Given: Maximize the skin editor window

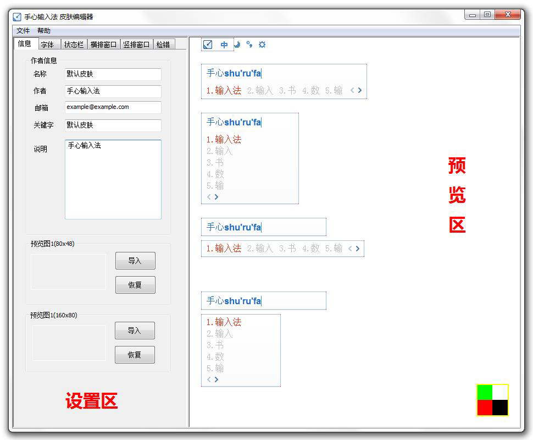Looking at the screenshot, I should [487, 15].
